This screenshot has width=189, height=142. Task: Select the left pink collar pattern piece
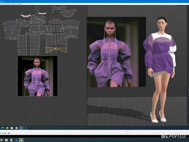[x=25, y=16]
